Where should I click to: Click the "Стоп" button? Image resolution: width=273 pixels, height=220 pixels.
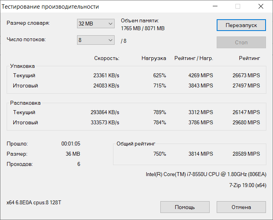(241, 42)
